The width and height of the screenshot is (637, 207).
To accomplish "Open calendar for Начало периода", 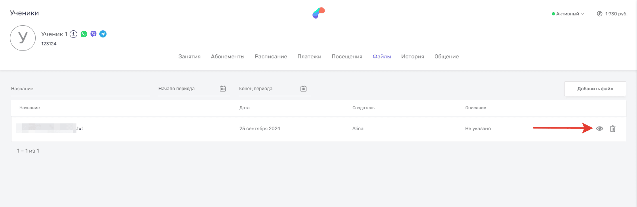I will click(x=223, y=89).
